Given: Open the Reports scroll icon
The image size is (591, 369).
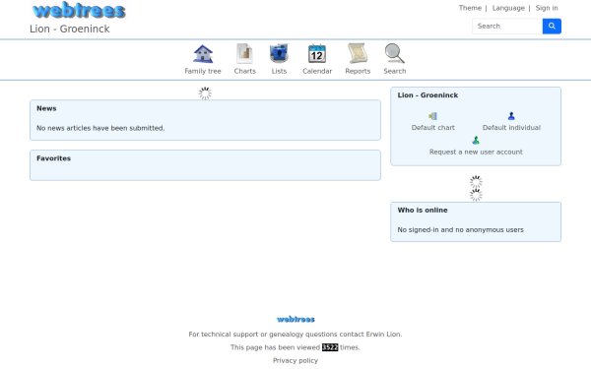Looking at the screenshot, I should pos(358,53).
